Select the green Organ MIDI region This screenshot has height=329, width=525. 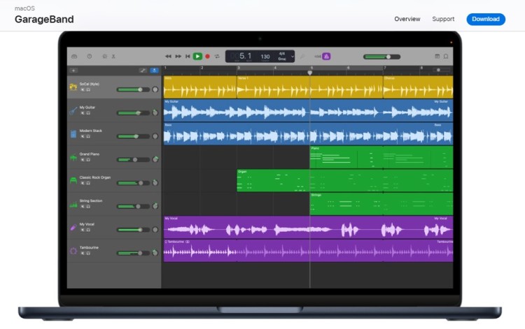tap(345, 181)
